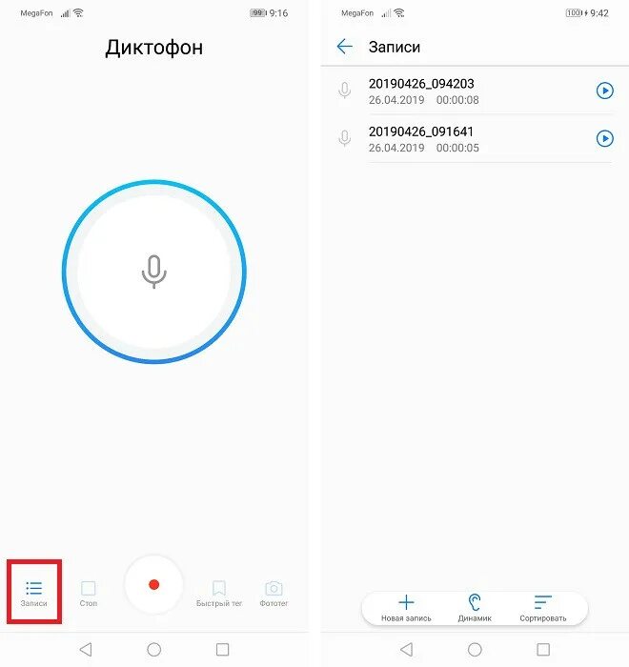Start recording with the red record button
The width and height of the screenshot is (629, 667).
coord(154,585)
